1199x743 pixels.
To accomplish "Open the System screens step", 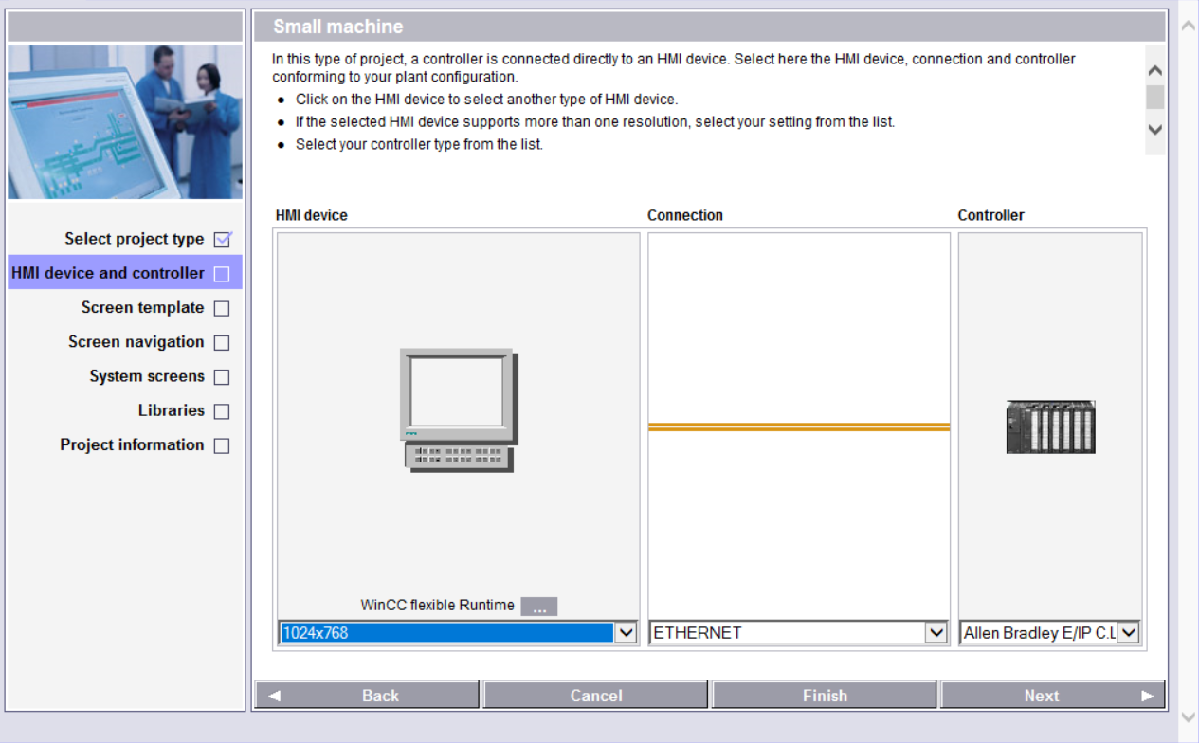I will pos(147,376).
